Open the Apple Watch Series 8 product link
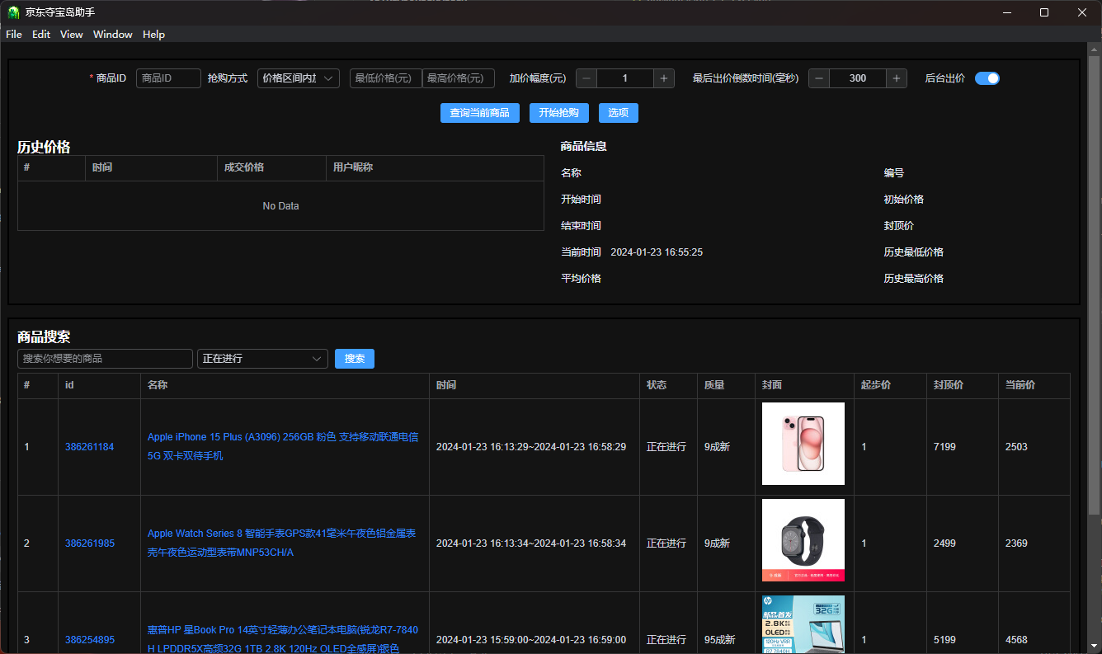The image size is (1102, 654). click(x=281, y=543)
